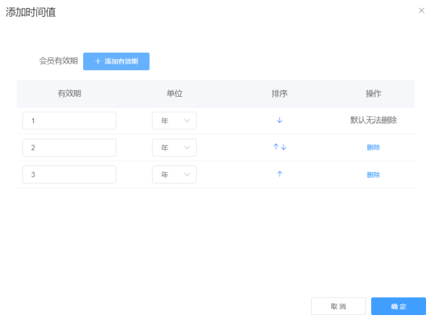The width and height of the screenshot is (434, 323).
Task: Open unit dropdown for third row
Action: [x=174, y=174]
